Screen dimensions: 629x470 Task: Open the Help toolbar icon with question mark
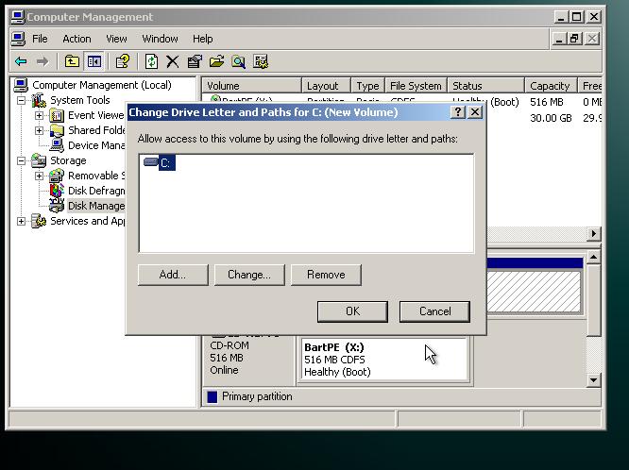tap(122, 61)
